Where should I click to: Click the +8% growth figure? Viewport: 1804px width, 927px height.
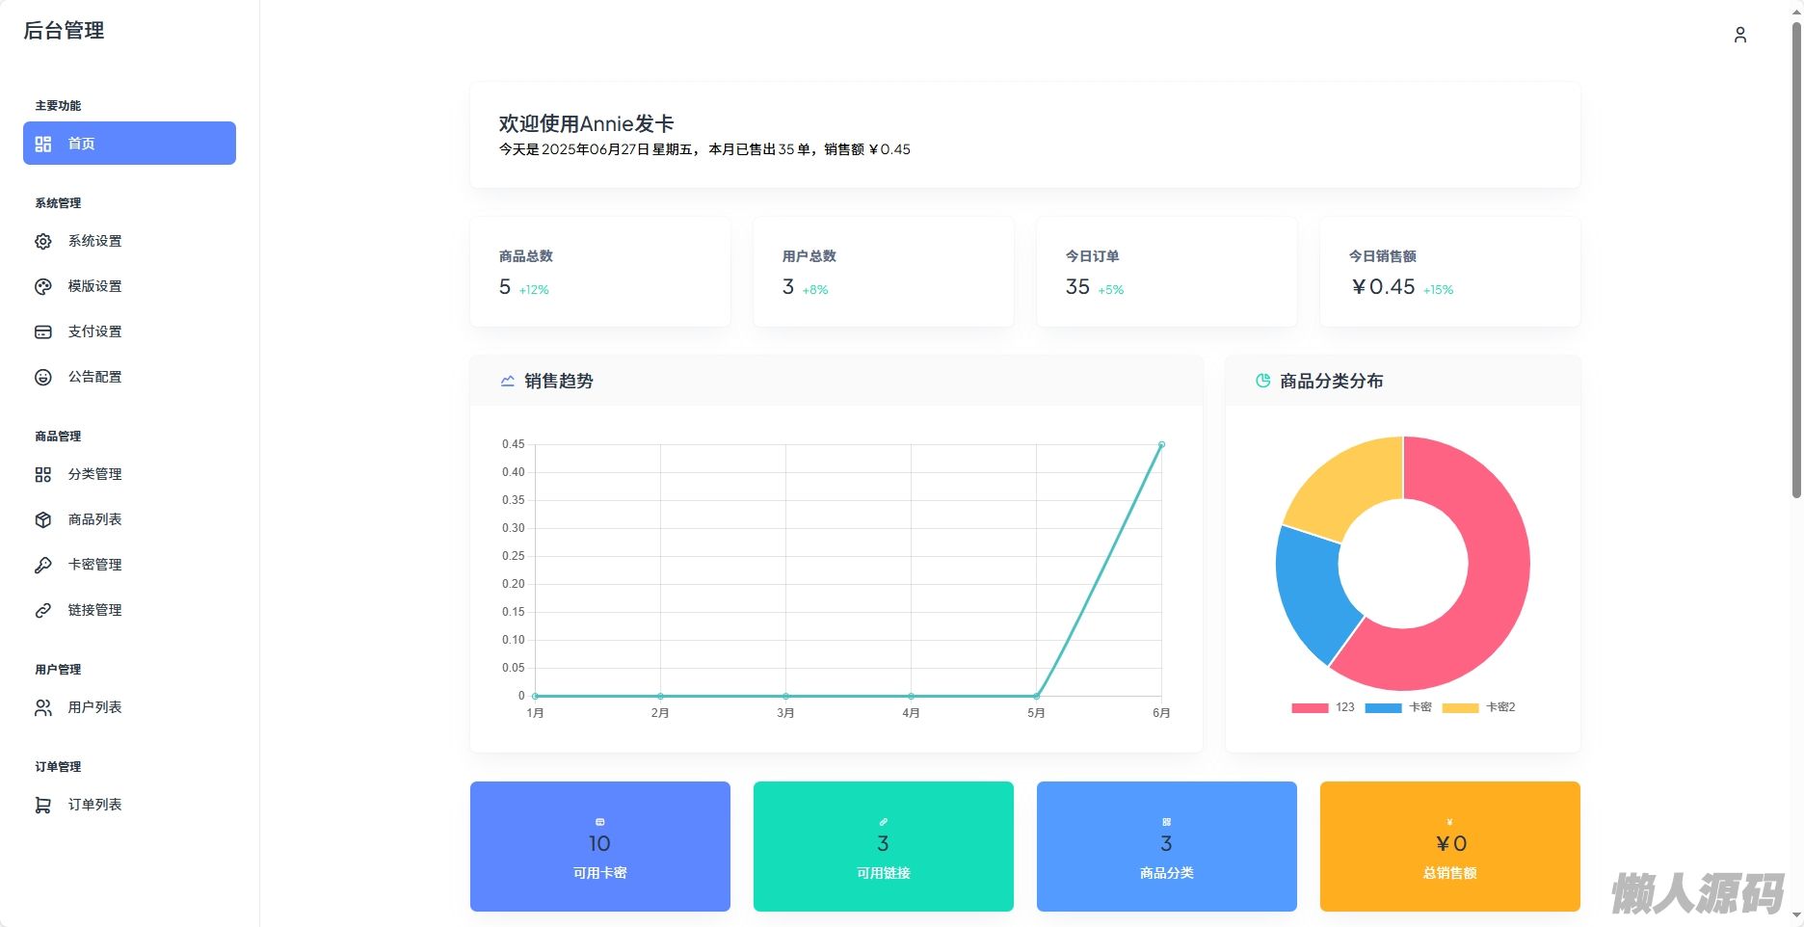pos(815,290)
